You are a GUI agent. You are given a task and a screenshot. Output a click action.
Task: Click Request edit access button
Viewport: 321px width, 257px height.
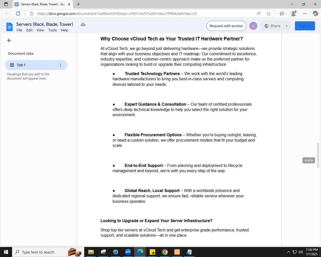tap(226, 26)
